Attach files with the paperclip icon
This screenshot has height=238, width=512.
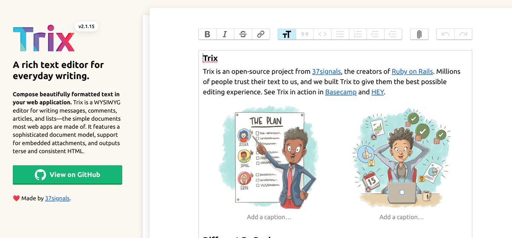[419, 34]
